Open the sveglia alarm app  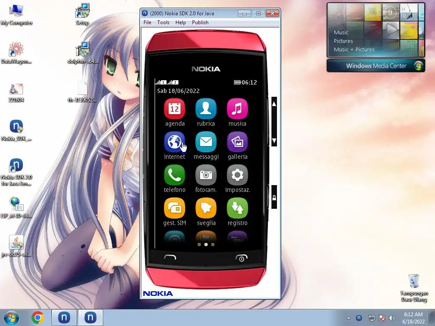206,208
